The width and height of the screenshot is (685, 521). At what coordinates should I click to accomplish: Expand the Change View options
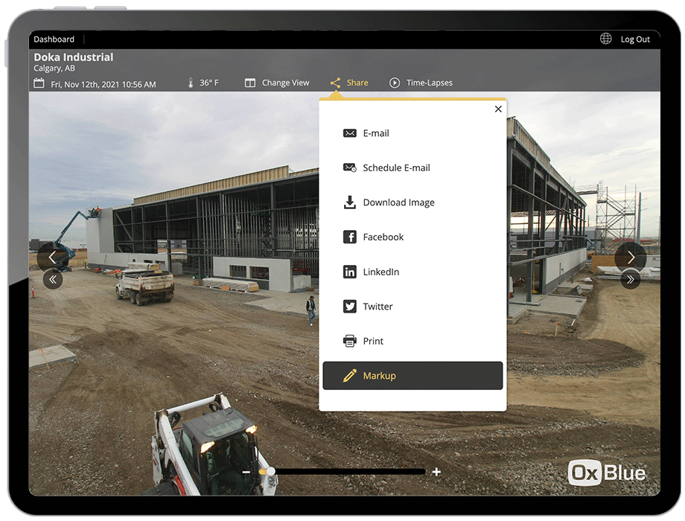(x=277, y=83)
